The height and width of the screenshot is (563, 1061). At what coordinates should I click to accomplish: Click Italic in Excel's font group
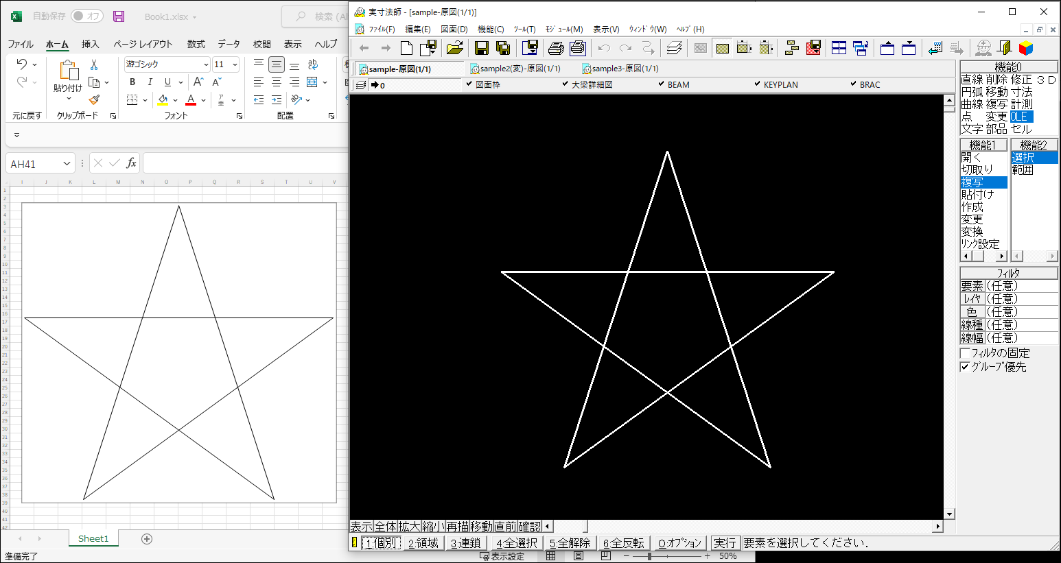click(x=150, y=82)
